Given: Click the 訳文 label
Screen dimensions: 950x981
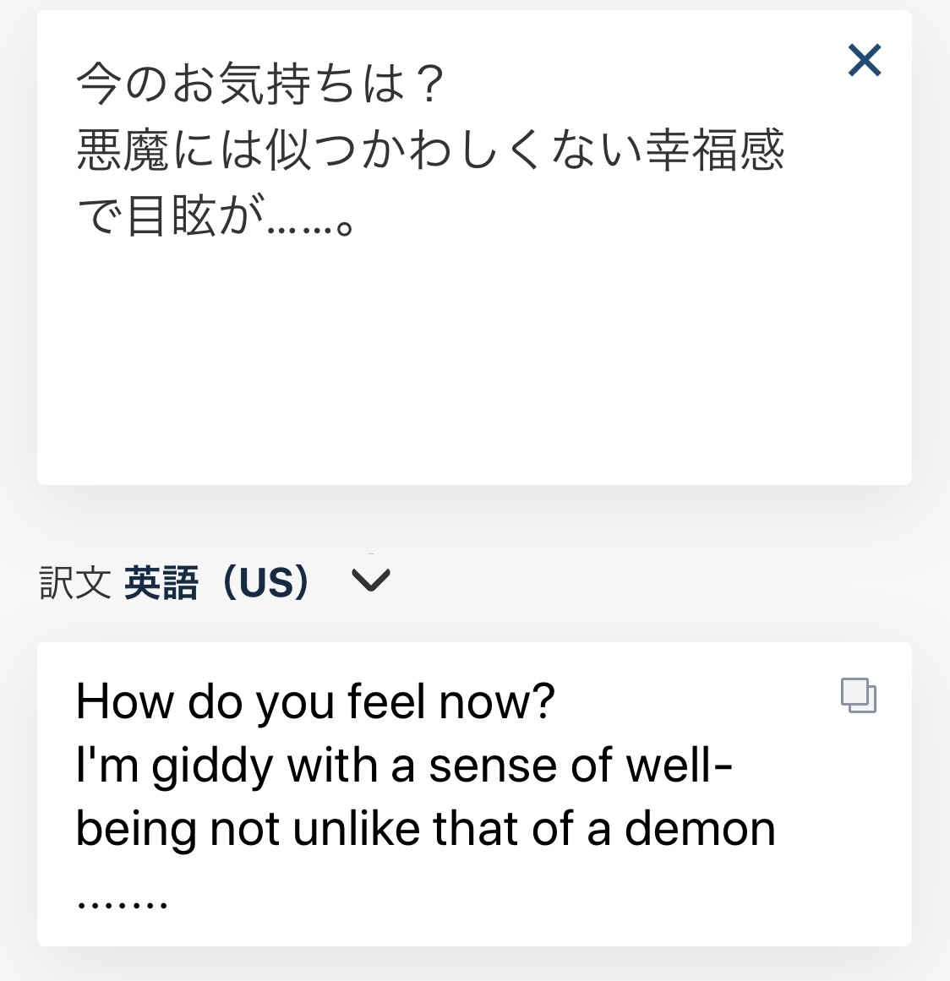Looking at the screenshot, I should tap(74, 583).
